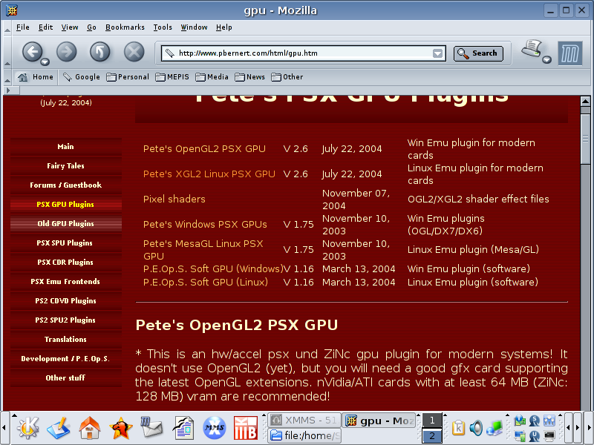This screenshot has width=594, height=445.
Task: Click the Print icon in the toolbar
Action: coord(532,50)
